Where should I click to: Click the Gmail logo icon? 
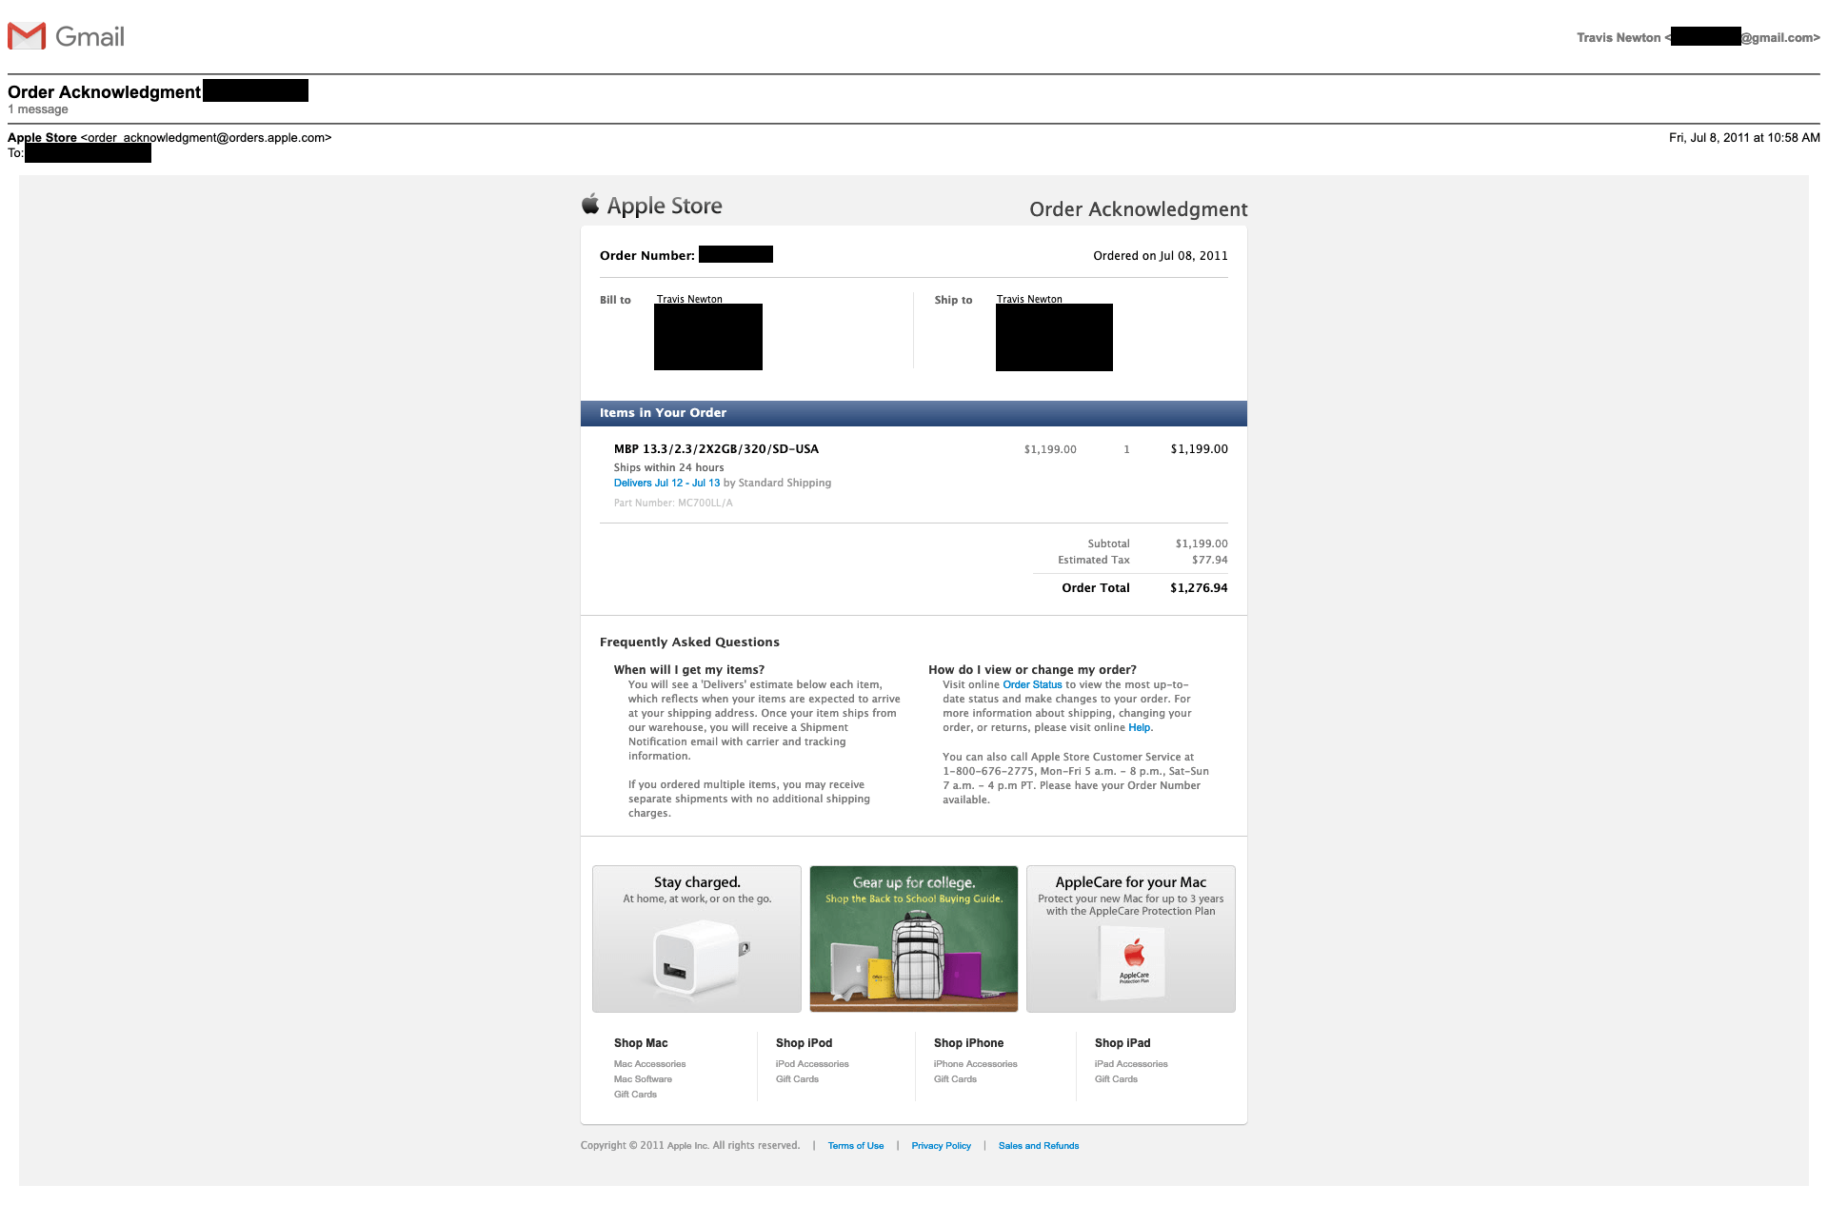pos(27,36)
